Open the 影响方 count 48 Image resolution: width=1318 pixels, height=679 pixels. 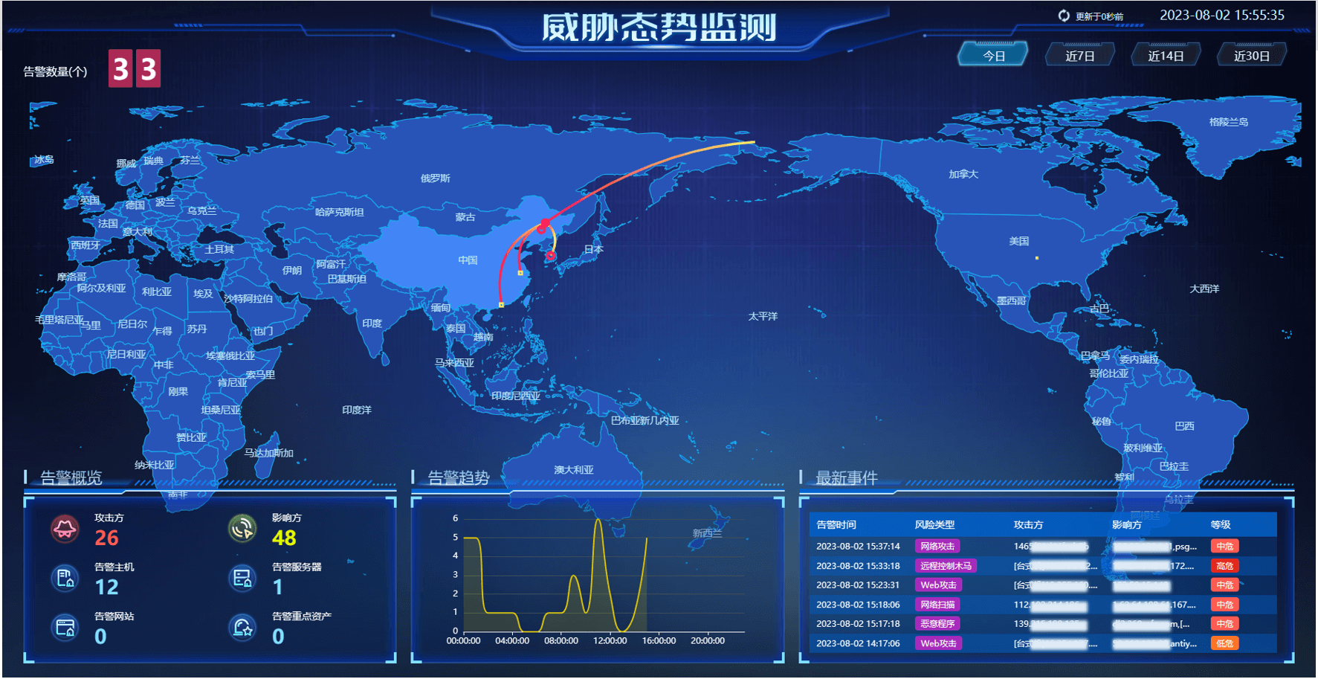click(x=284, y=538)
